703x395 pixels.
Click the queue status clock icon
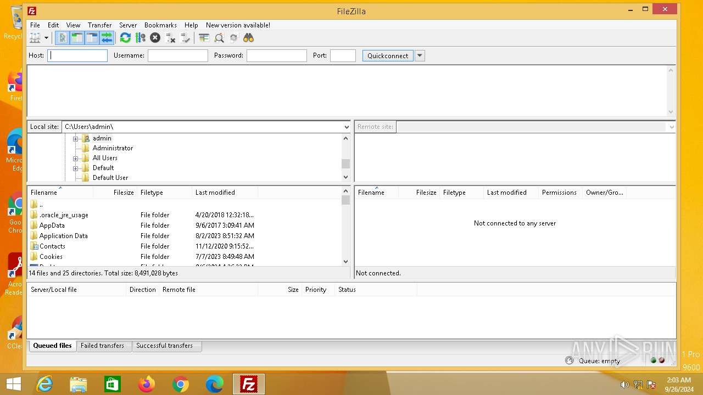569,360
